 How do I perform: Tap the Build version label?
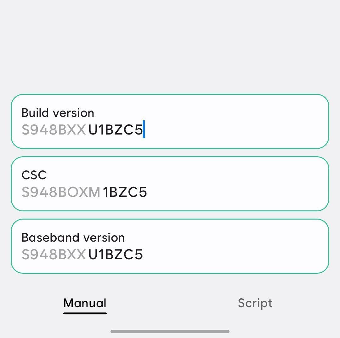(58, 112)
